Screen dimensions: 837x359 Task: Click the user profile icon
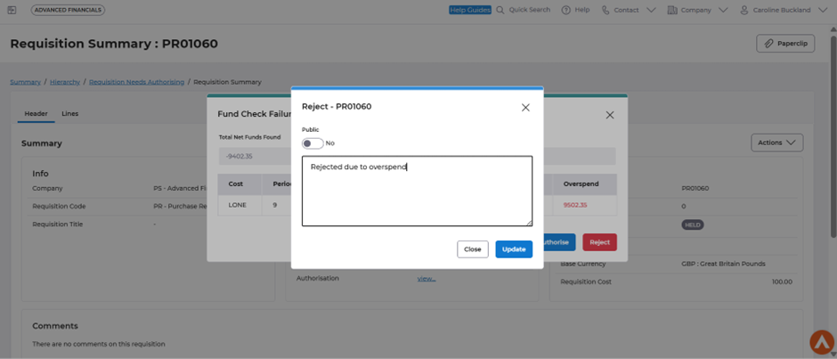pos(744,10)
